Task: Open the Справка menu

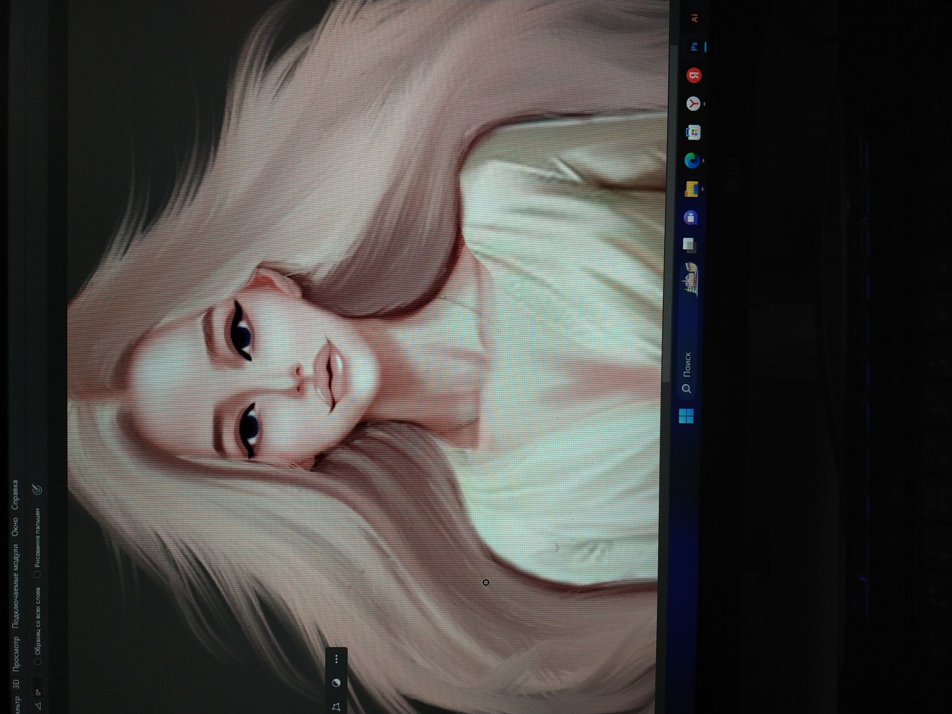Action: [15, 494]
